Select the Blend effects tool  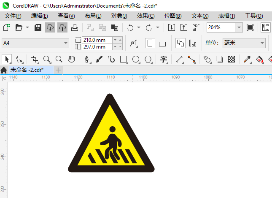(x=207, y=60)
